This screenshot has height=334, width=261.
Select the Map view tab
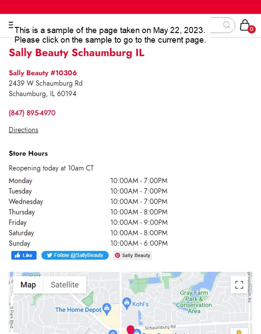click(28, 285)
